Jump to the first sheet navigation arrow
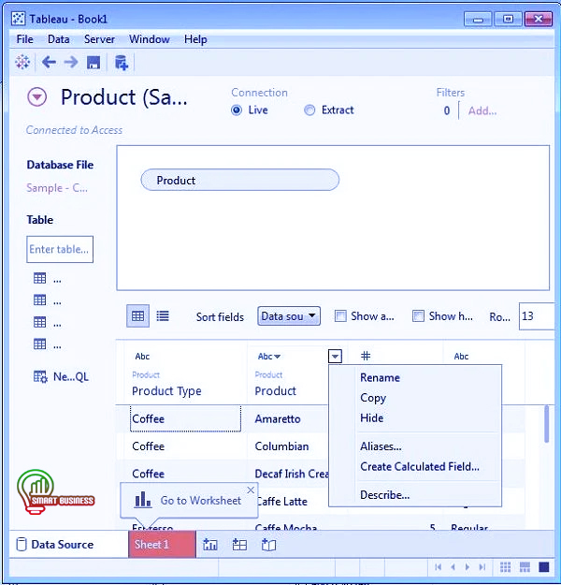The width and height of the screenshot is (561, 585). (438, 567)
